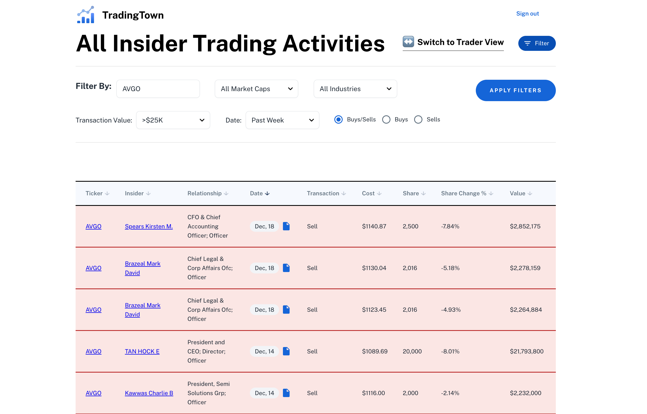Select the Buys/Sells radio option
The height and width of the screenshot is (414, 647).
339,119
